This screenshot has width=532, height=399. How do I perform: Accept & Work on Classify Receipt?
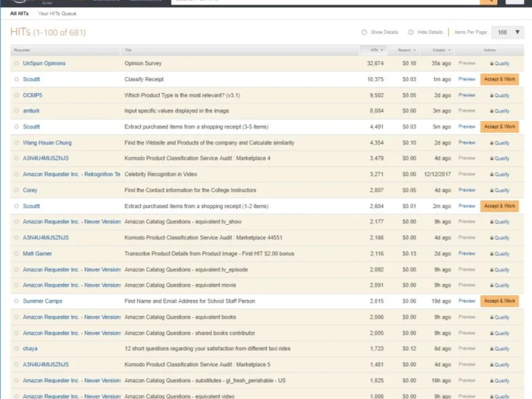point(500,79)
